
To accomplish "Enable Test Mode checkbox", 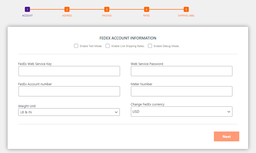I will pyautogui.click(x=76, y=46).
